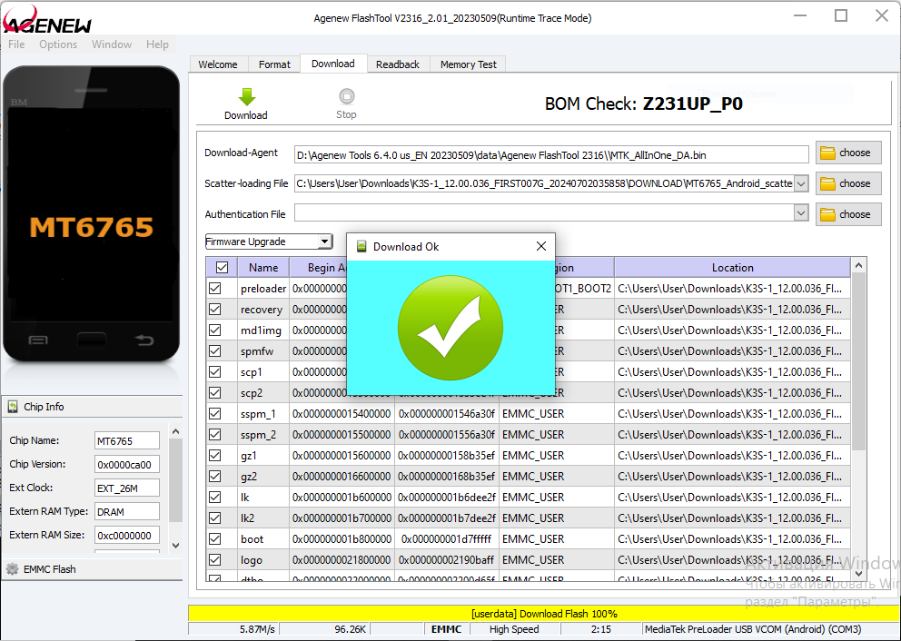Click the Authentication File choose button
Image resolution: width=901 pixels, height=641 pixels.
[847, 214]
